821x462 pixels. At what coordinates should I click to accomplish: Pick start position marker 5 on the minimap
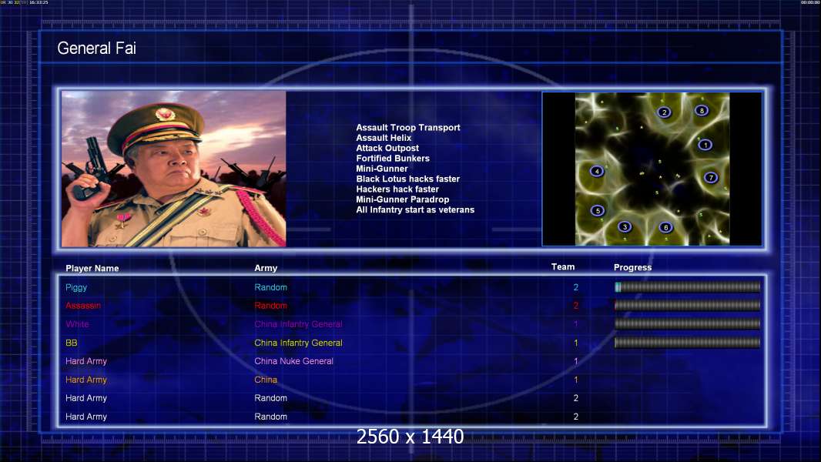pos(598,211)
